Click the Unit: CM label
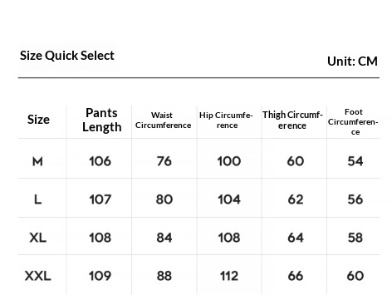This screenshot has width=392, height=300. point(352,61)
